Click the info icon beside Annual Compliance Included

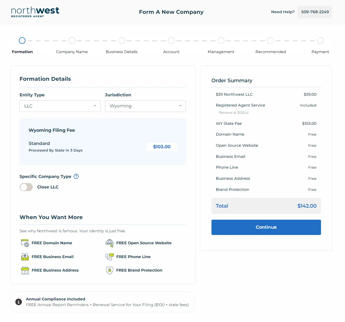coord(19,302)
